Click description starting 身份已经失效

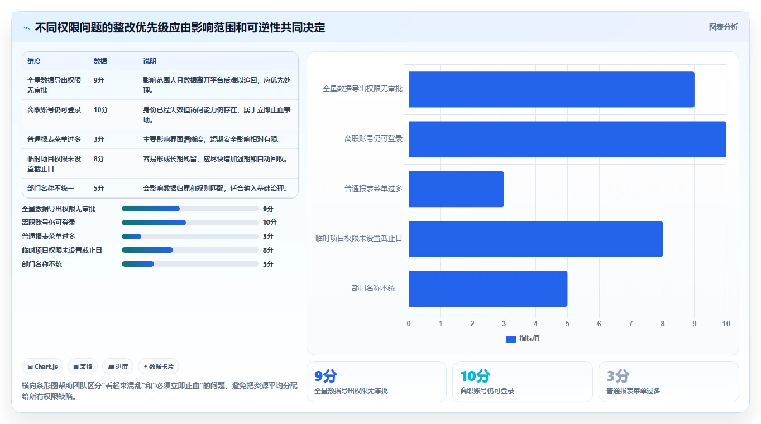[217, 114]
